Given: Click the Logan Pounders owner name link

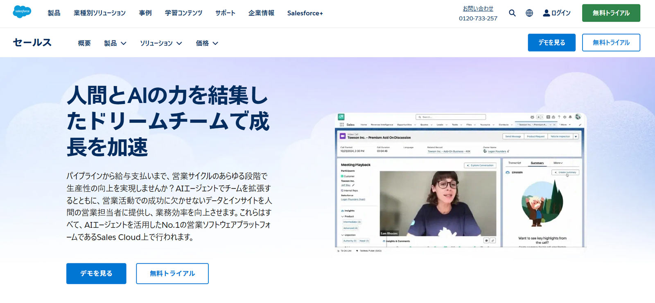Looking at the screenshot, I should click(x=497, y=151).
